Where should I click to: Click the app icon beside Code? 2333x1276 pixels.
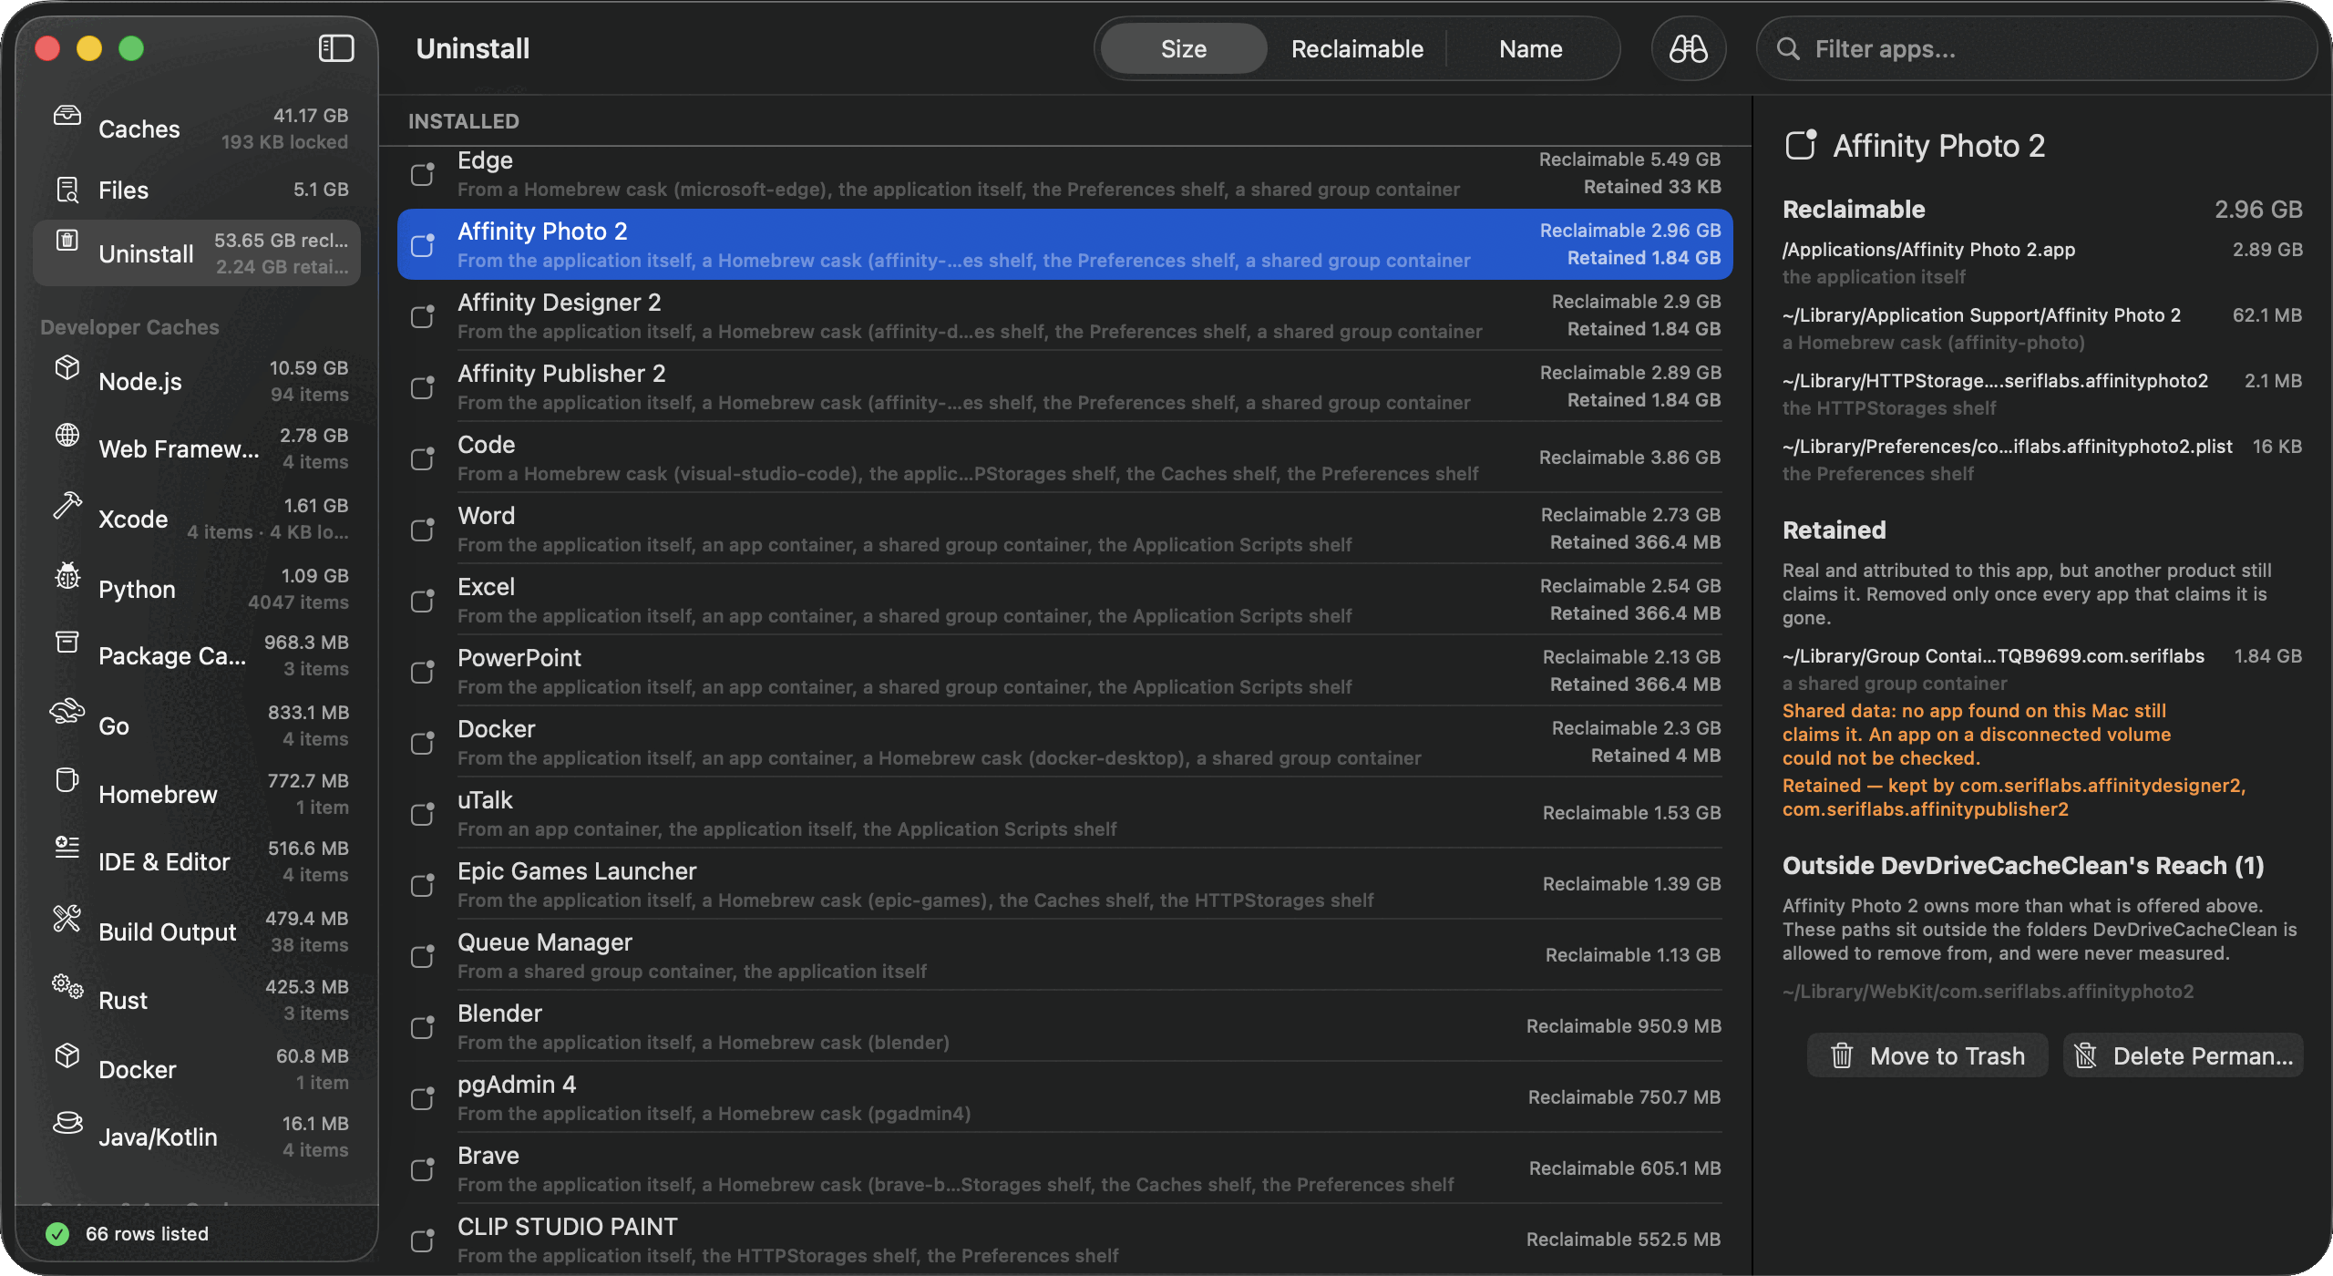(423, 458)
